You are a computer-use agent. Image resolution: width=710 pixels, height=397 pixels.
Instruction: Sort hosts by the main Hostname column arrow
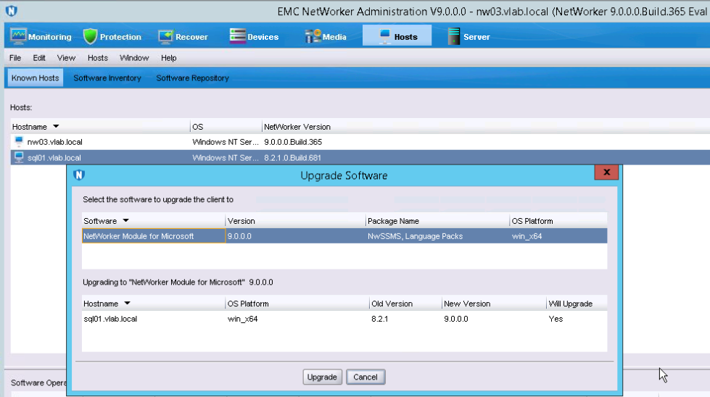point(56,127)
